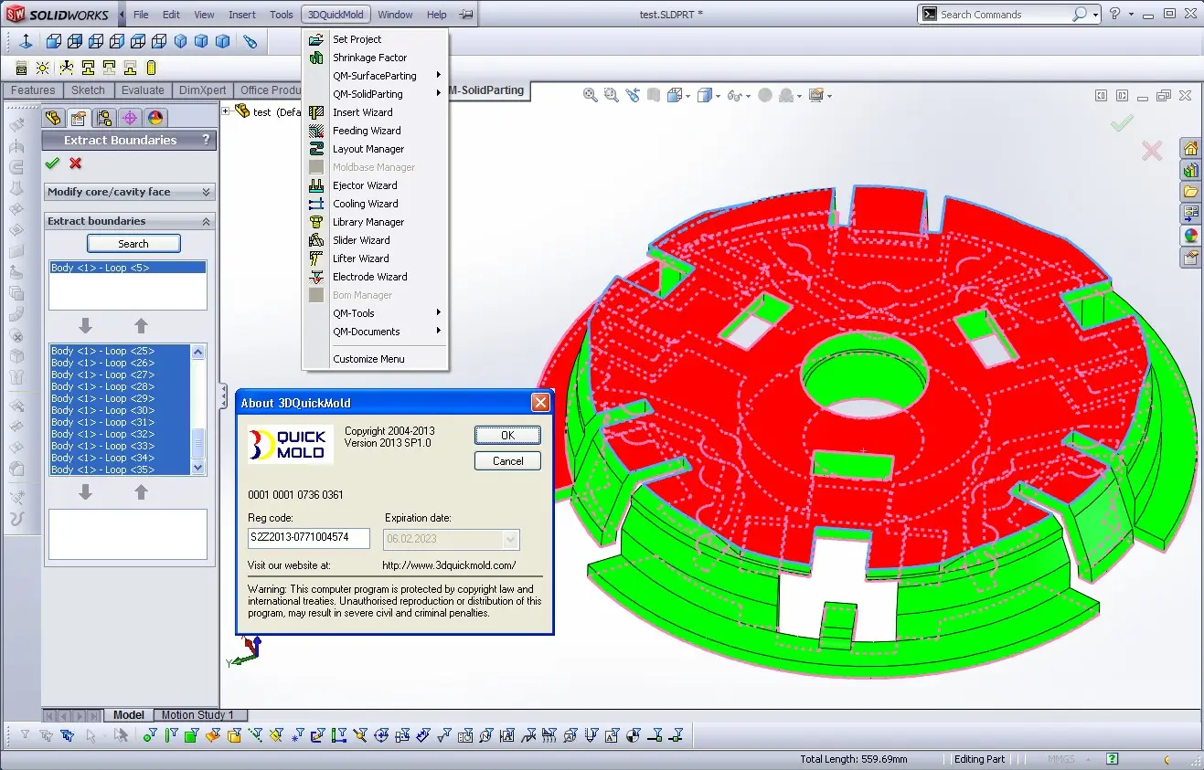Screen dimensions: 1204x770
Task: Expand the Modify core/cavity face section
Action: coord(206,192)
